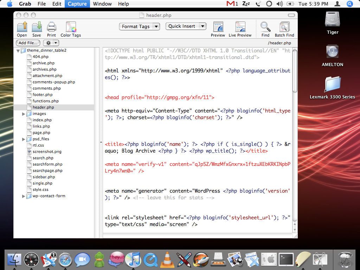Open the Lexmark 3300 Series folder
This screenshot has width=360, height=270.
(x=333, y=84)
